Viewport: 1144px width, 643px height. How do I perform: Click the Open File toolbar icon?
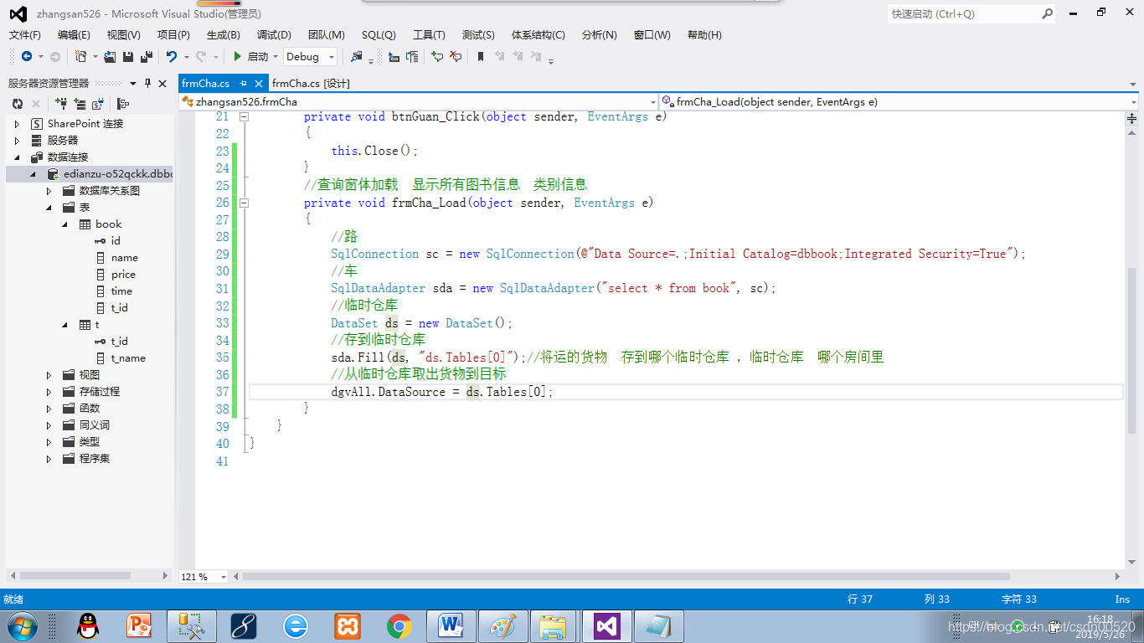[110, 56]
